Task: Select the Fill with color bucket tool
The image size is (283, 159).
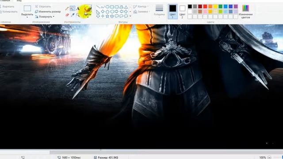Action: (x=73, y=8)
